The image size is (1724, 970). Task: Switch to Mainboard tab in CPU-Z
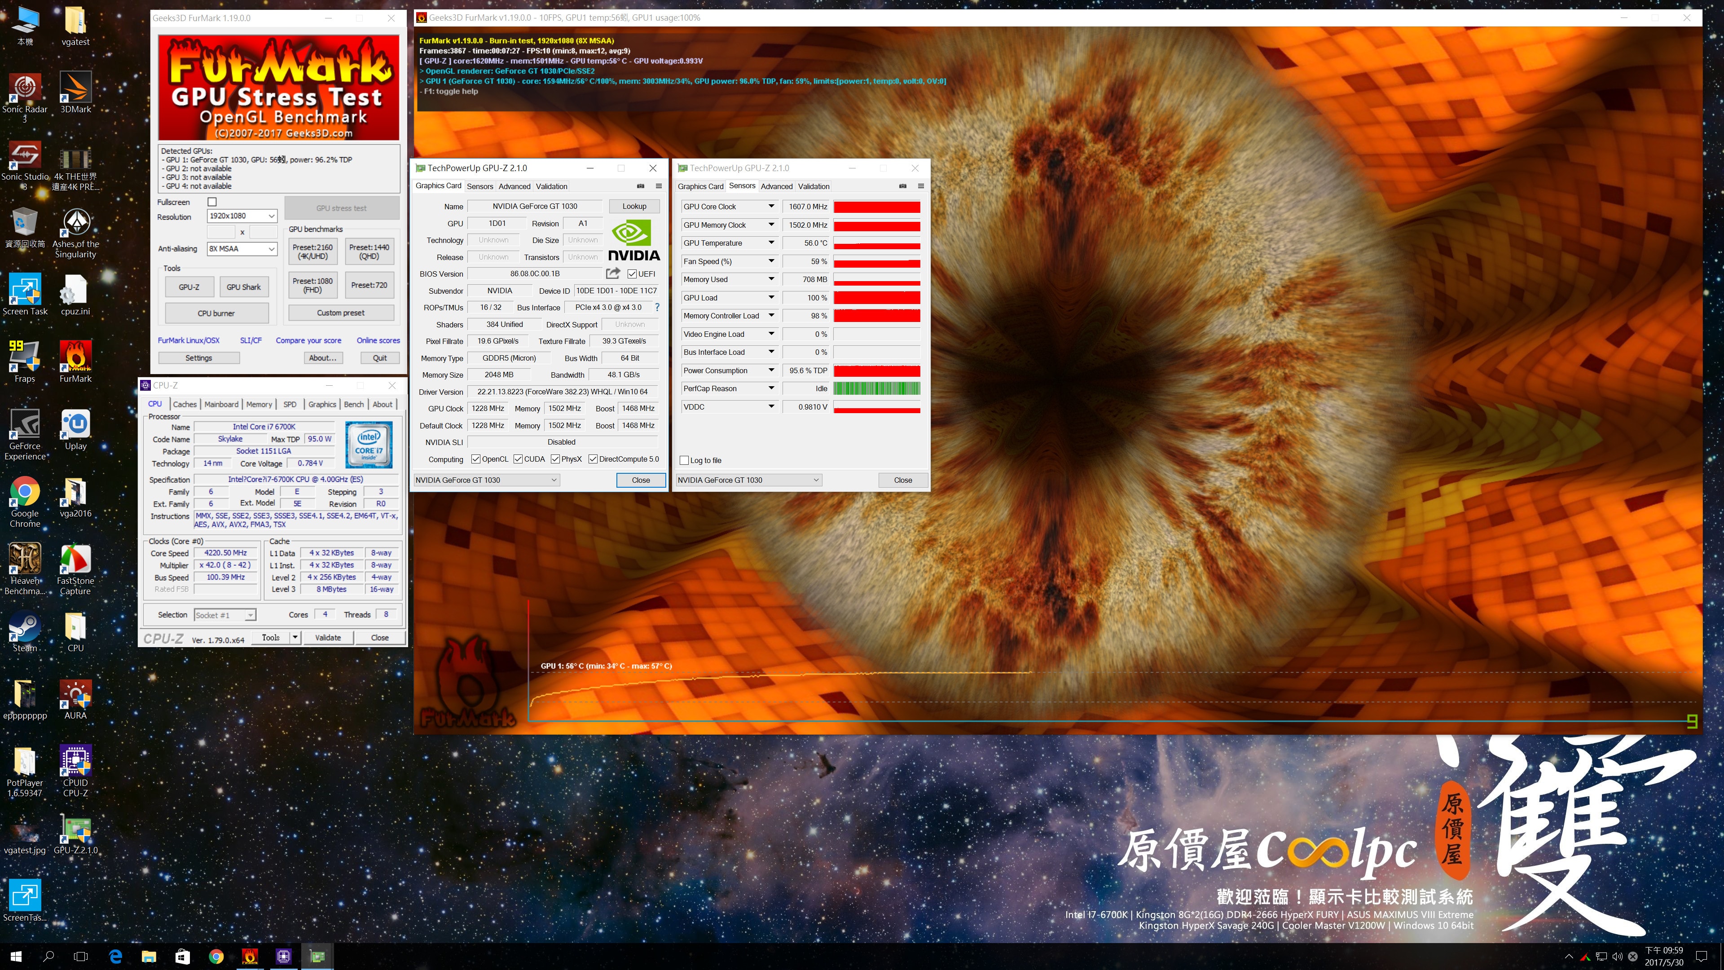point(221,404)
